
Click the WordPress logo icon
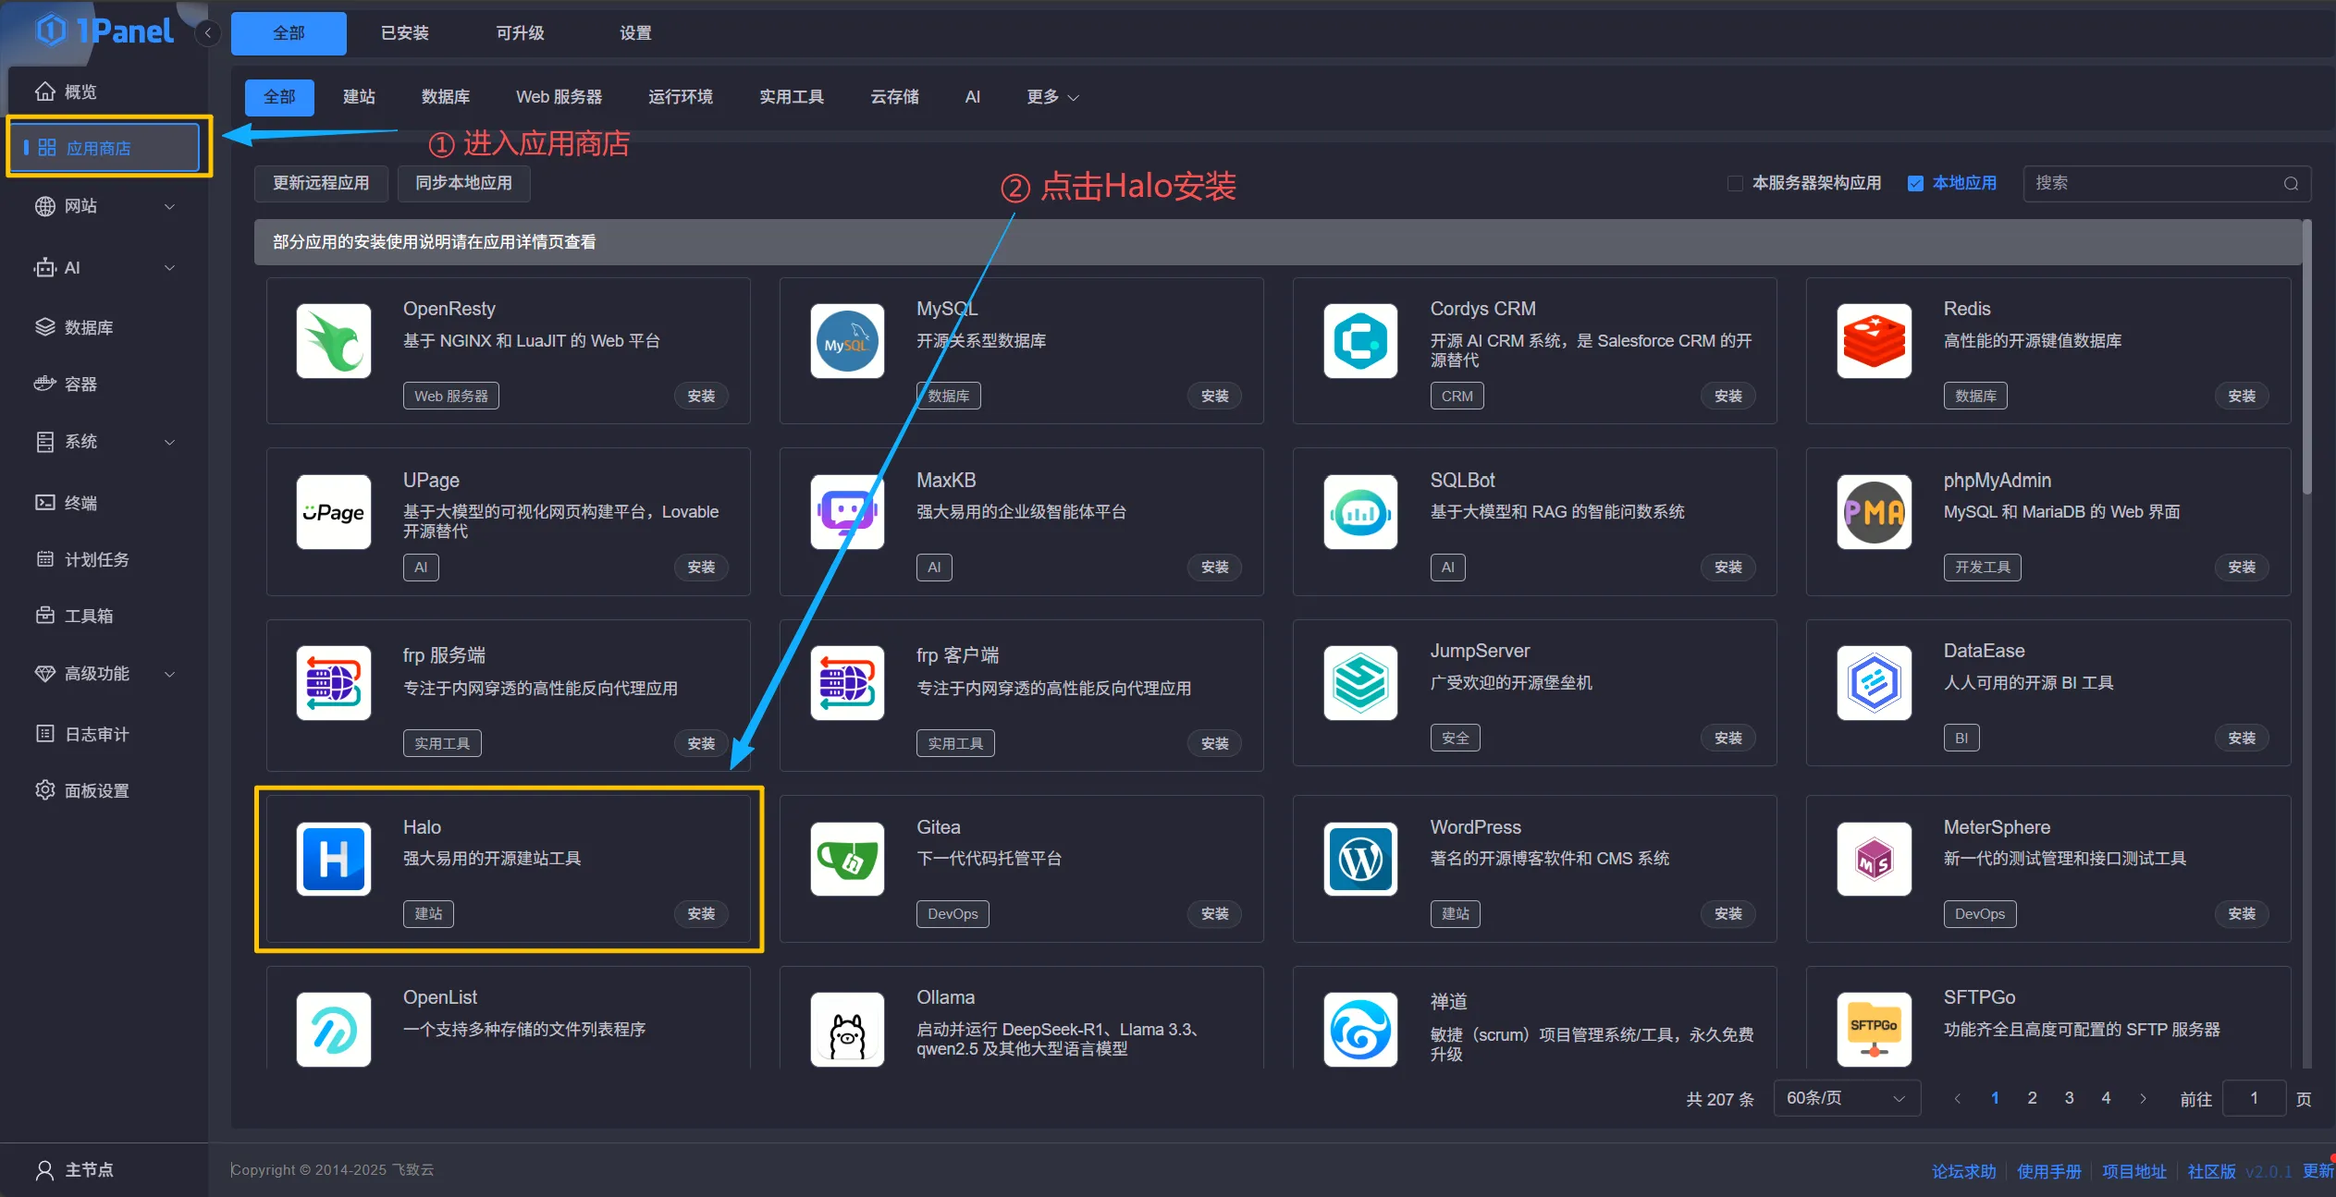tap(1359, 859)
